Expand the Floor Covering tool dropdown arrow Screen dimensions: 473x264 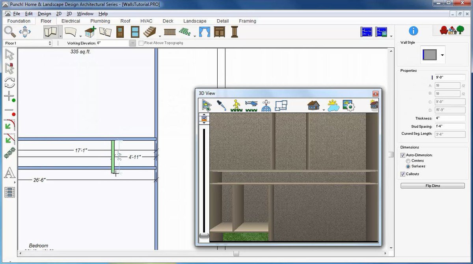[x=194, y=35]
